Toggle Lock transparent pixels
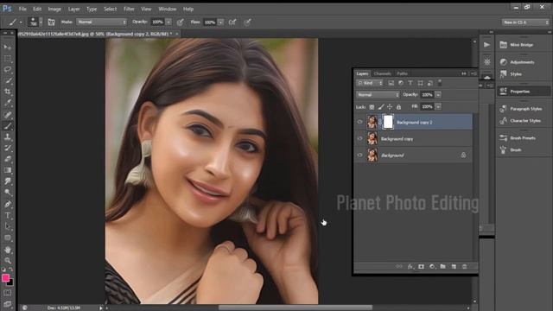 tap(372, 107)
